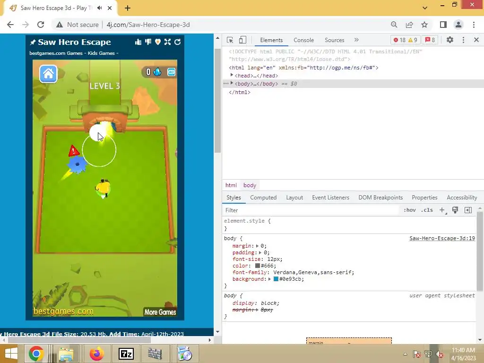Click the thumbs-down dislike icon
The width and height of the screenshot is (484, 363).
[148, 42]
